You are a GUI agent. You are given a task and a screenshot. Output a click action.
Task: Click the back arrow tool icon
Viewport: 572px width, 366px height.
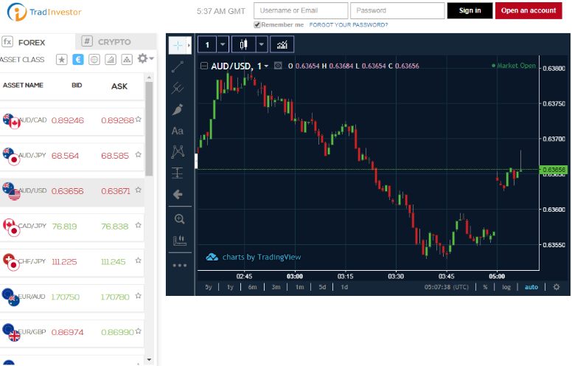178,194
